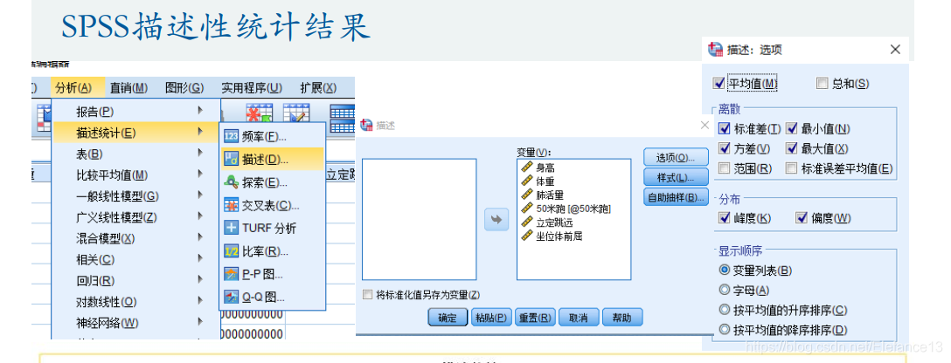This screenshot has width=951, height=363.
Task: Open the 直销(M) menu
Action: pyautogui.click(x=128, y=88)
